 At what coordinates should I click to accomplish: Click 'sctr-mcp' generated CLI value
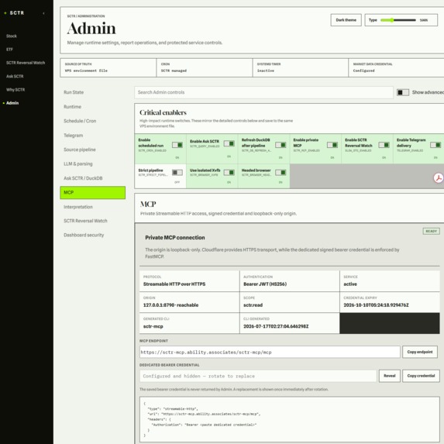[153, 326]
